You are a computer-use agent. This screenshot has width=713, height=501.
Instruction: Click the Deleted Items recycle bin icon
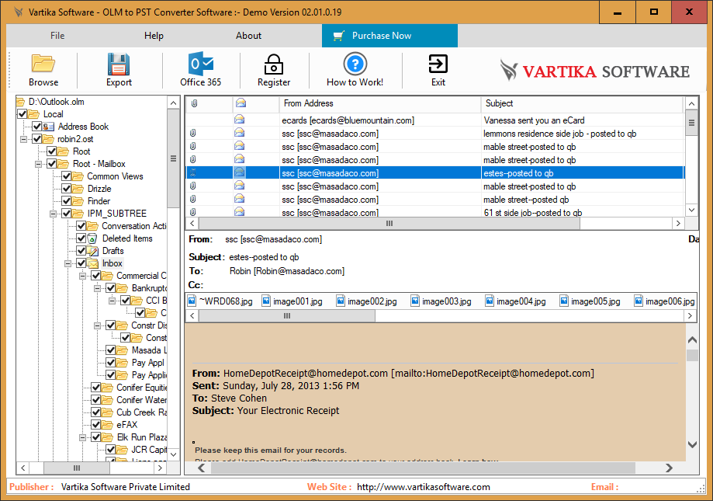(x=92, y=238)
